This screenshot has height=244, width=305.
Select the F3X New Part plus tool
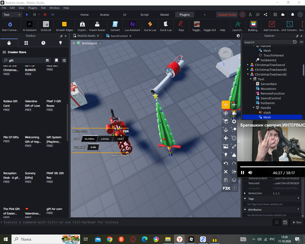click(226, 138)
